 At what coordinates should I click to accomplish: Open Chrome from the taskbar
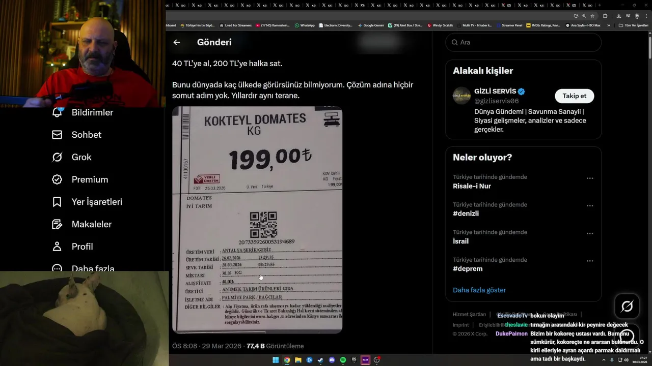(287, 360)
